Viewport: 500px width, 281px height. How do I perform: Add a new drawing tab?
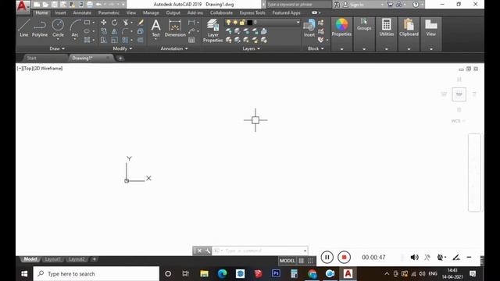pos(120,58)
